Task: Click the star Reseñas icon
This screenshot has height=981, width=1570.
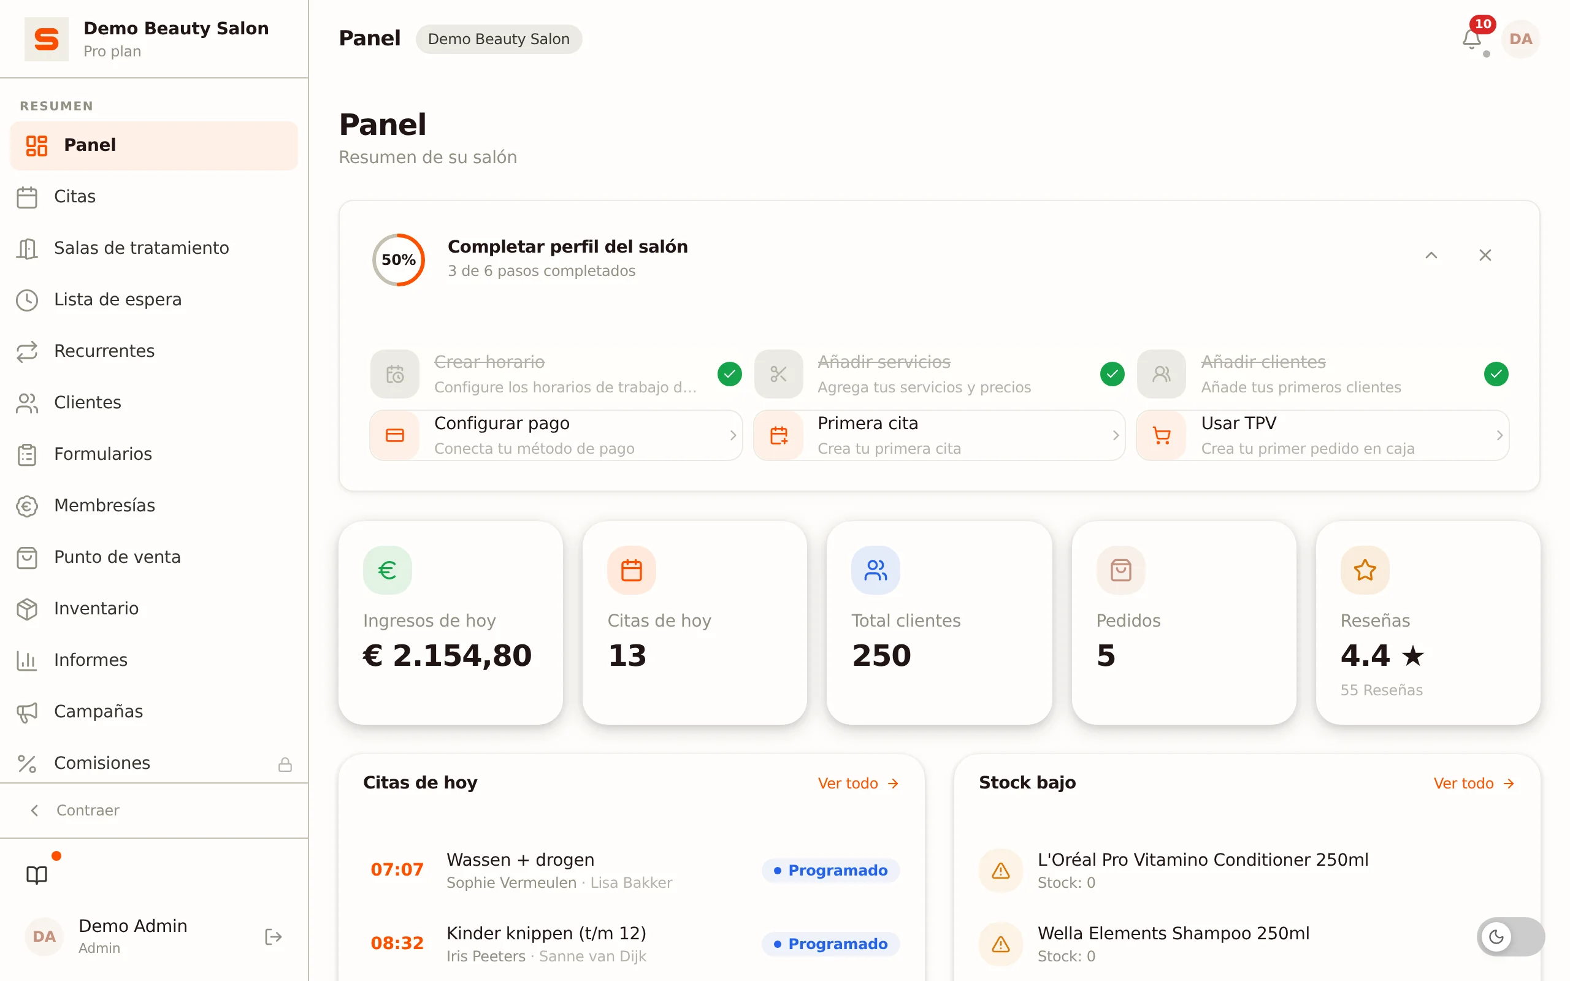Action: [x=1365, y=570]
